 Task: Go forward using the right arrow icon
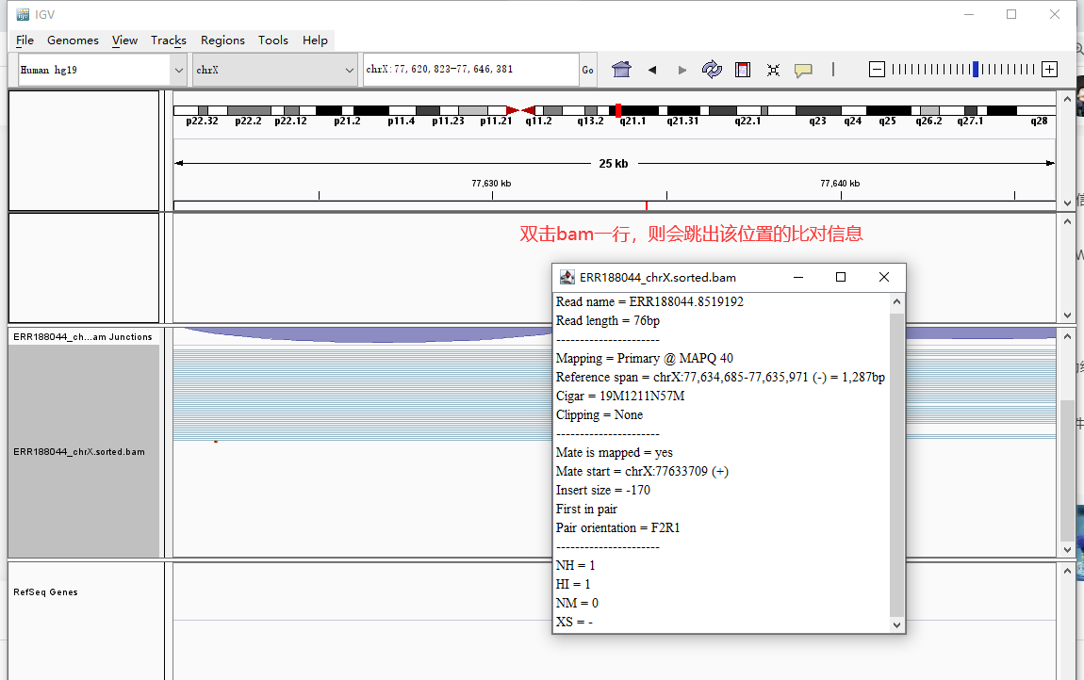click(x=682, y=70)
